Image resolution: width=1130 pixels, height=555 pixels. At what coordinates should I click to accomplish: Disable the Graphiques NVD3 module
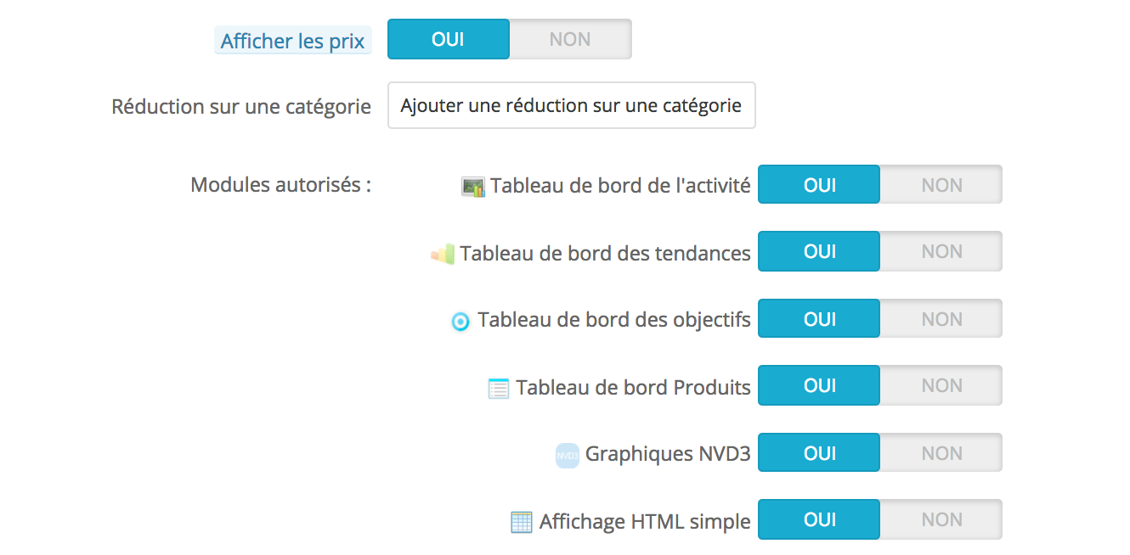[x=941, y=453]
